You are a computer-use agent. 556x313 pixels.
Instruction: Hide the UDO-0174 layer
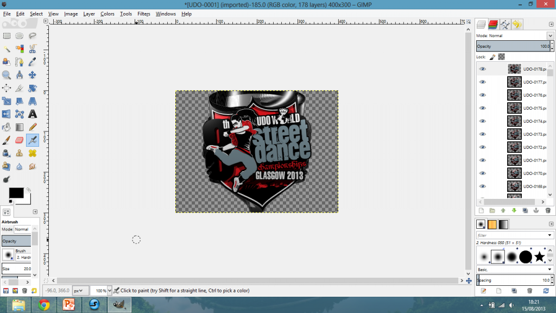tap(483, 121)
